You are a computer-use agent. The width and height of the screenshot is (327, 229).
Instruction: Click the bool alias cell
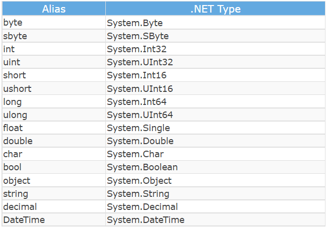(54, 167)
